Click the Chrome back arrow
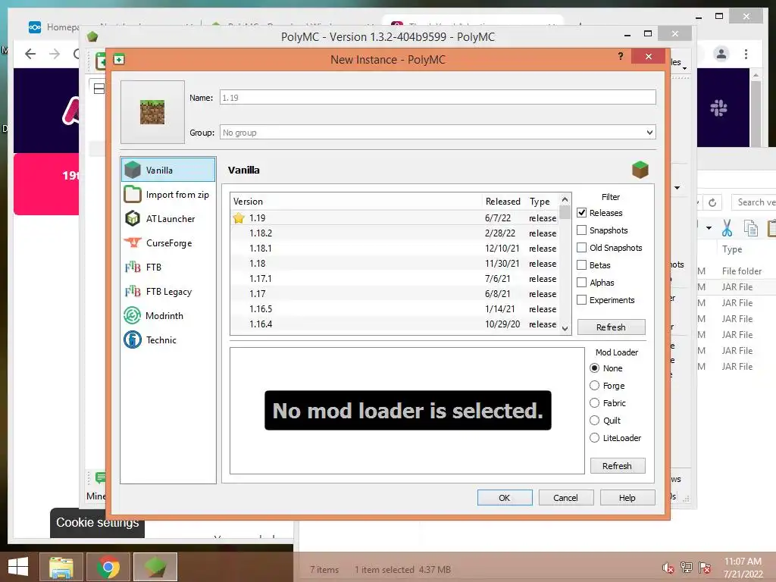This screenshot has height=582, width=776. click(30, 54)
